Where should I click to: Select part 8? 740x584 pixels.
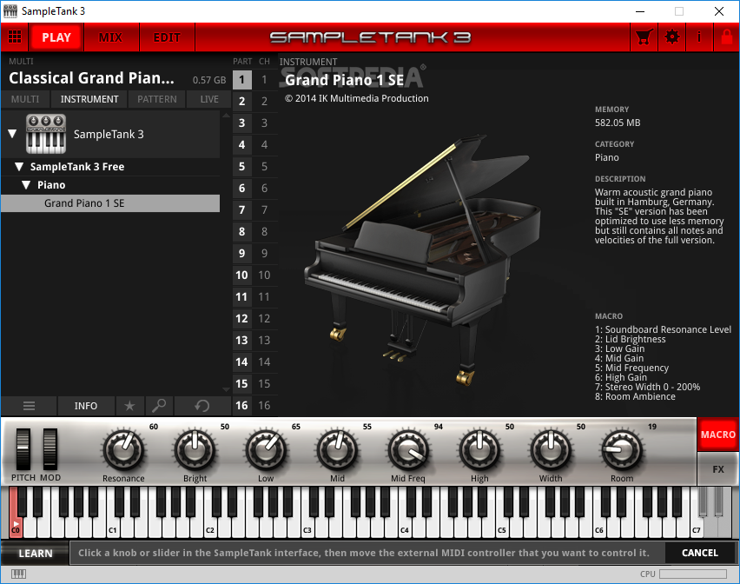point(241,231)
